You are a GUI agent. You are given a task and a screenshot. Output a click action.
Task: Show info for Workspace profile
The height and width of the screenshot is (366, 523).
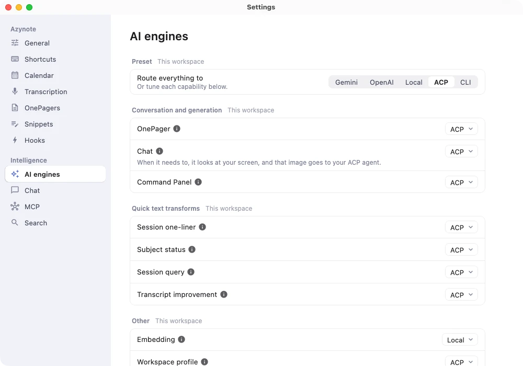(x=204, y=362)
